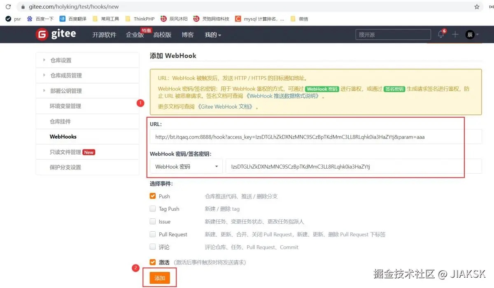This screenshot has height=288, width=494.
Task: Expand the 部署公钥管理 sidebar section
Action: (87, 91)
